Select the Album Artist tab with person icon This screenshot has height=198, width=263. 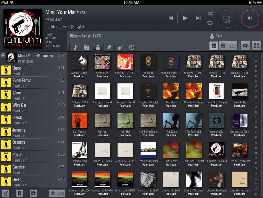[x=98, y=47]
